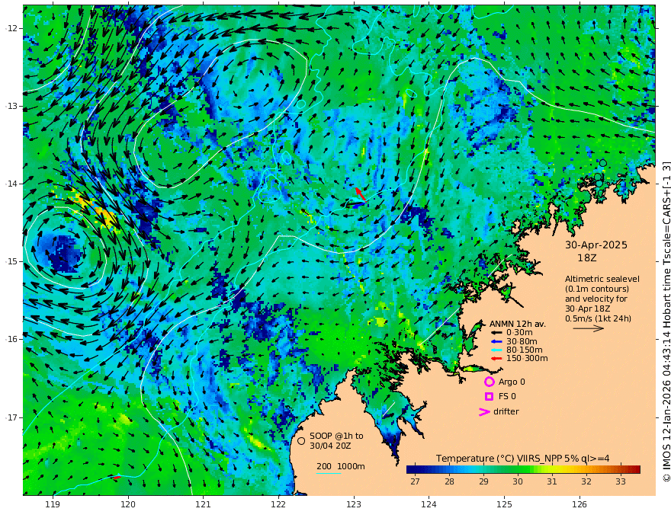Click the colorbar tick label 29
Viewport: 671px width, 518px height.
click(483, 481)
